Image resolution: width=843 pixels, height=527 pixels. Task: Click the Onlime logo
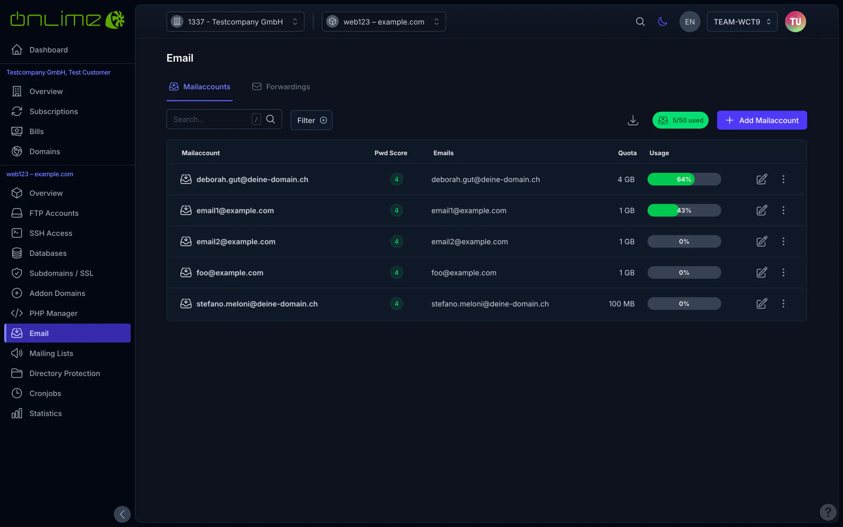tap(67, 19)
